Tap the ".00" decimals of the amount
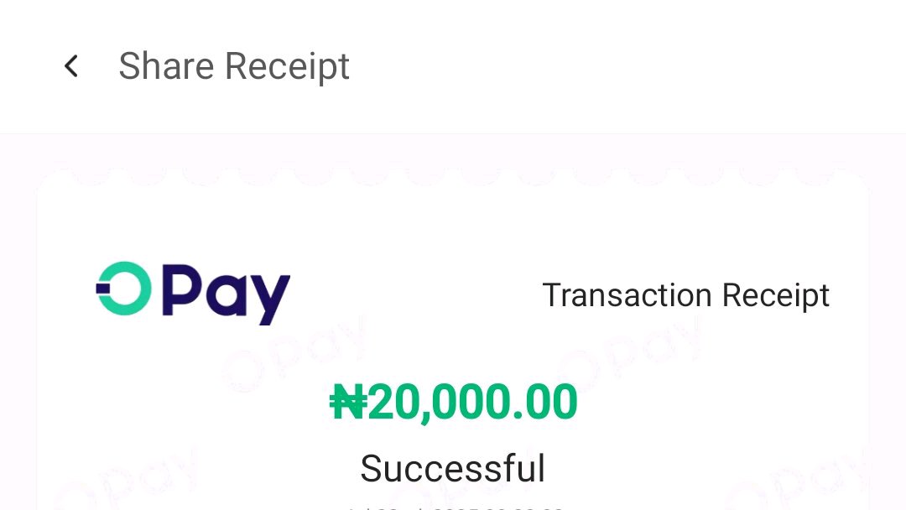This screenshot has width=906, height=510. coord(543,402)
